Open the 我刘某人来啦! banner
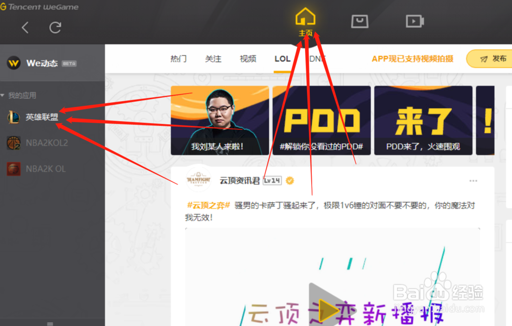The image size is (512, 326). click(220, 120)
